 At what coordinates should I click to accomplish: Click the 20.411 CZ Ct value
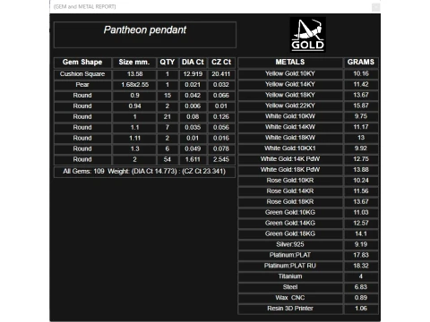click(221, 74)
